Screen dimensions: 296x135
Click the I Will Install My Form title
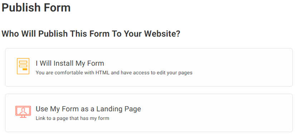[x=70, y=63]
